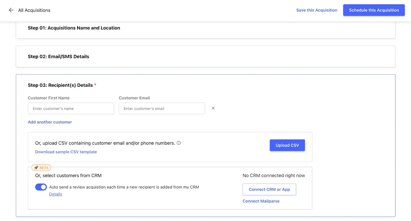Expand Step 02 Email/SMS Details
This screenshot has height=221, width=411.
point(58,57)
